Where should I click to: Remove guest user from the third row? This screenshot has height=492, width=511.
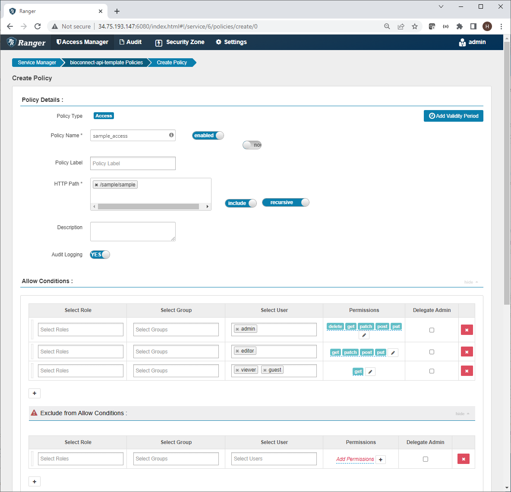click(x=265, y=370)
